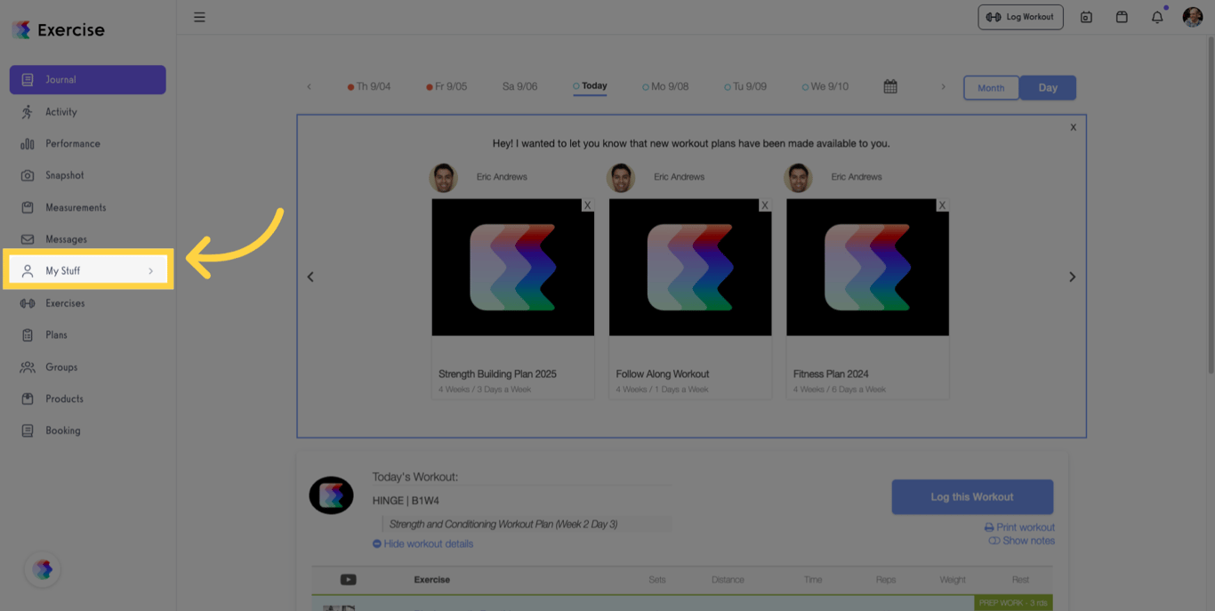Click the floating logo bubble at bottom left
The height and width of the screenshot is (611, 1215).
[x=43, y=570]
